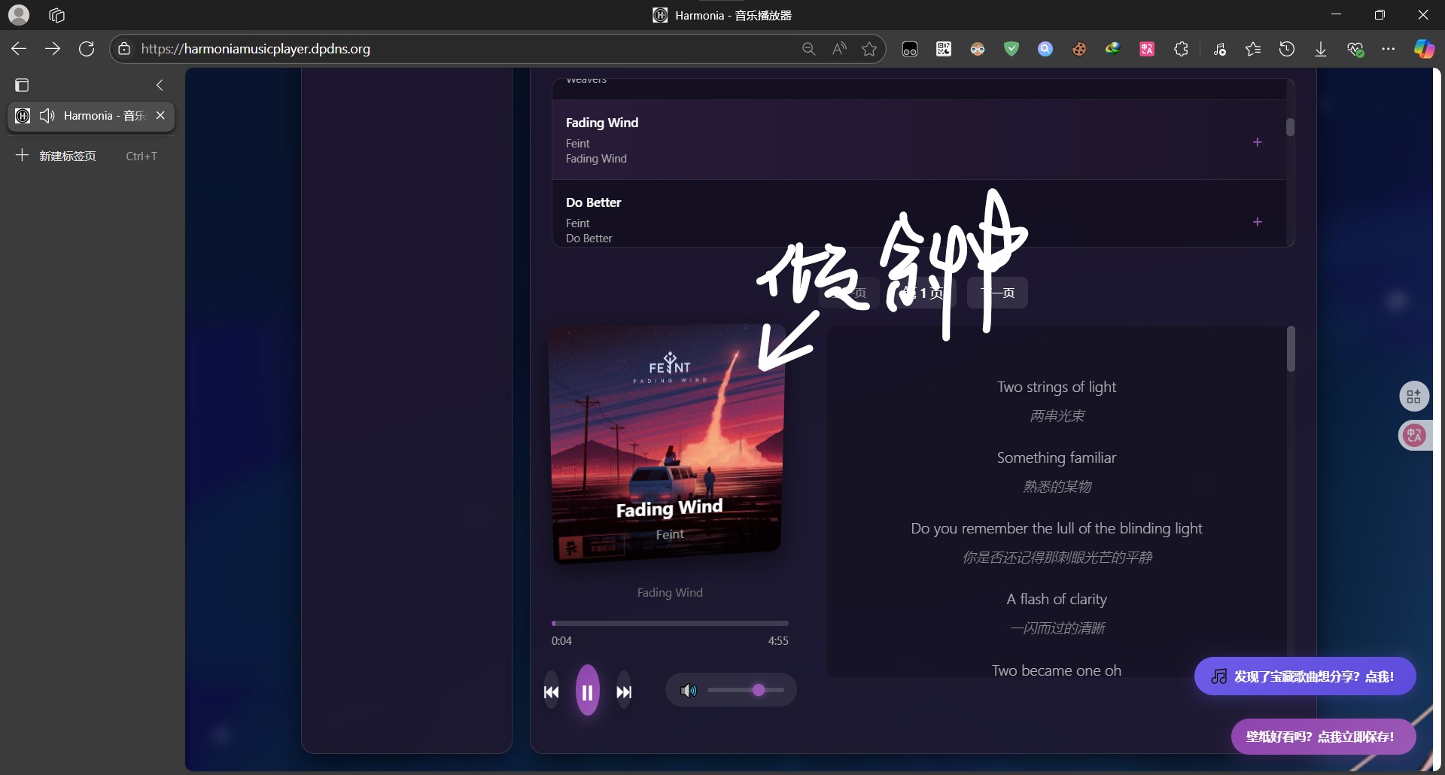
Task: Click the song list scrollbar
Action: 1290,127
